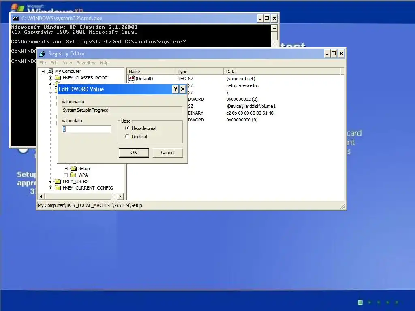Click the cmd.exe title bar icon
The image size is (415, 311).
click(x=16, y=18)
